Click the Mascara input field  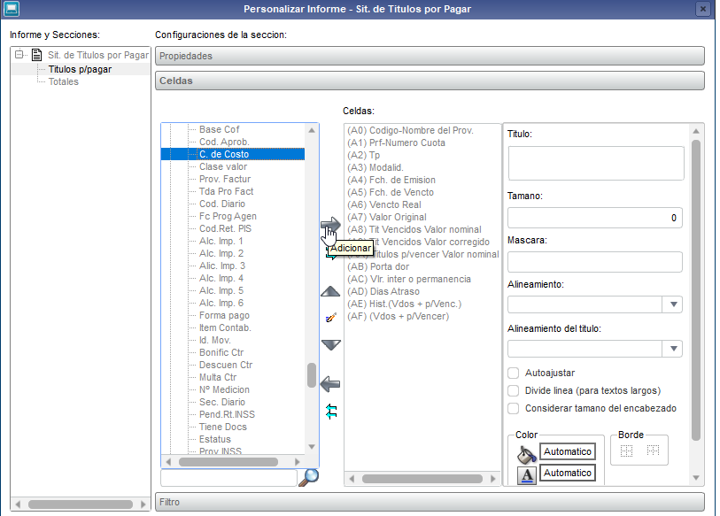[x=594, y=262]
